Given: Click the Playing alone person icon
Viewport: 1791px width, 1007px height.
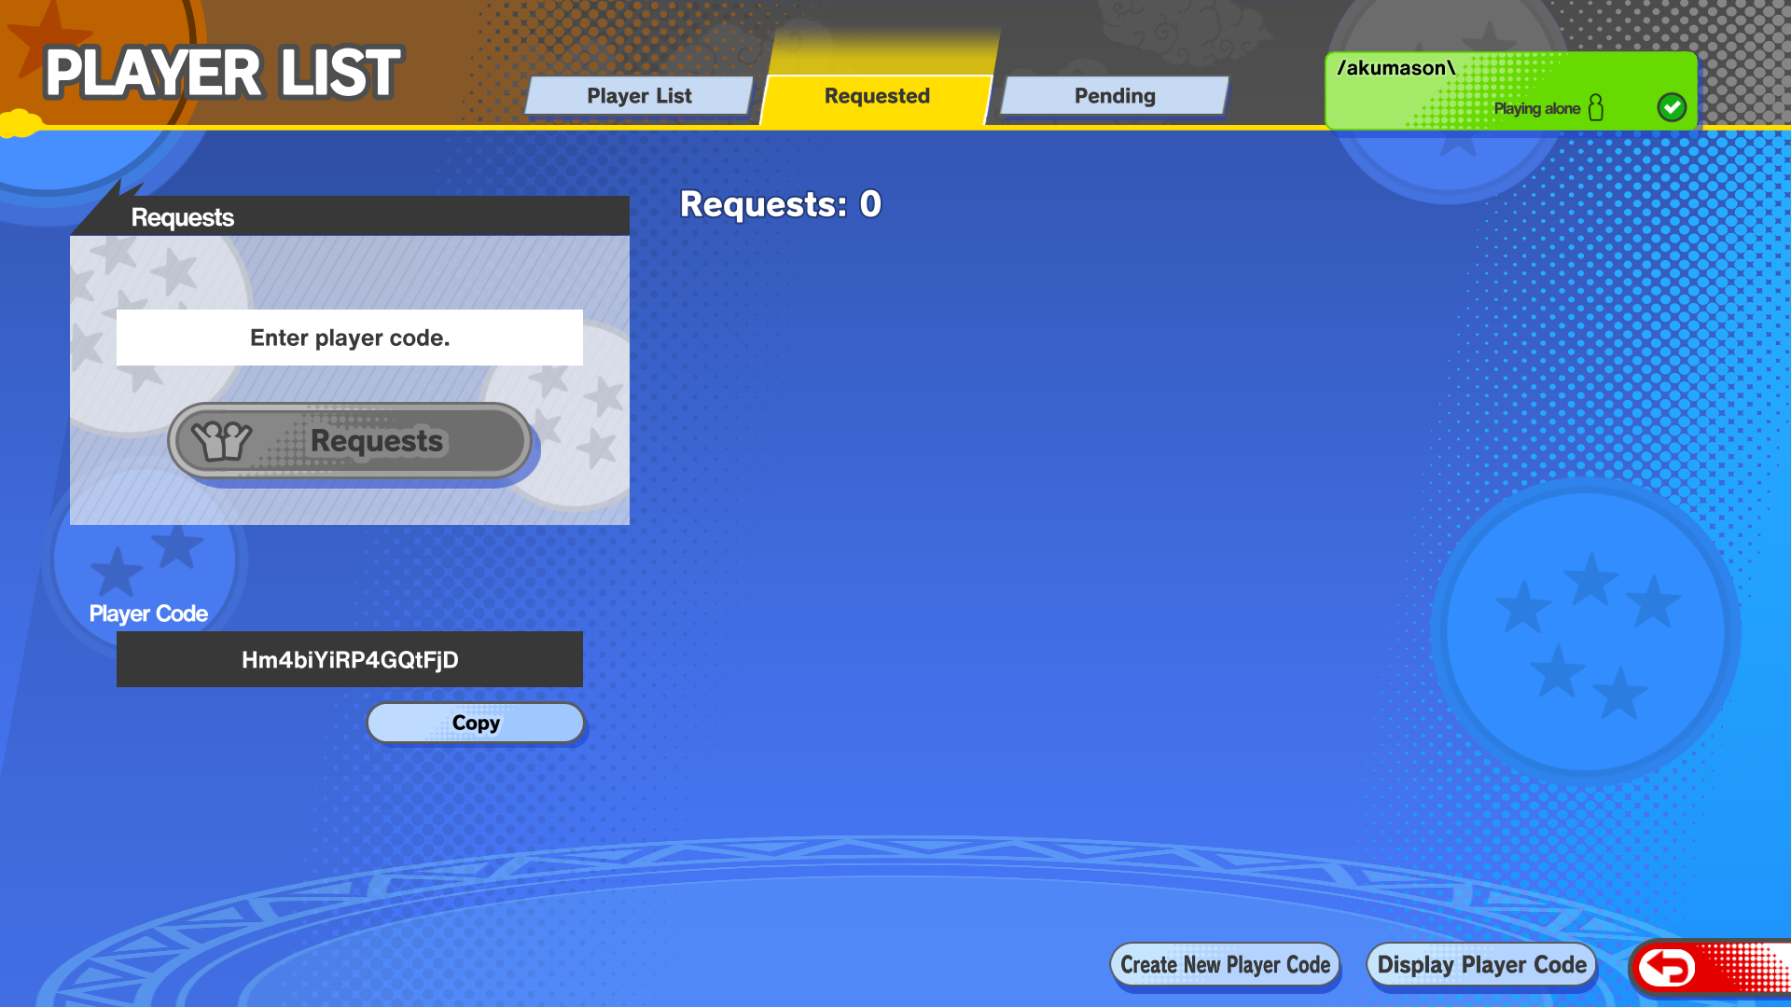Looking at the screenshot, I should point(1595,108).
